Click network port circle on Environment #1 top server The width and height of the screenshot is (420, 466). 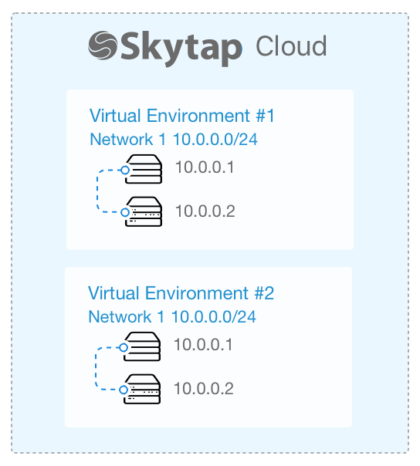[125, 170]
